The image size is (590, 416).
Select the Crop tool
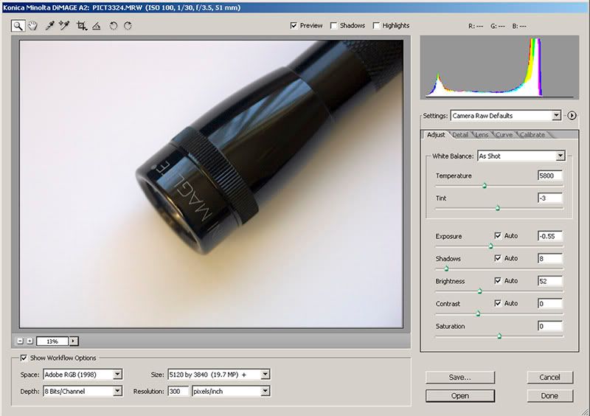click(x=81, y=26)
